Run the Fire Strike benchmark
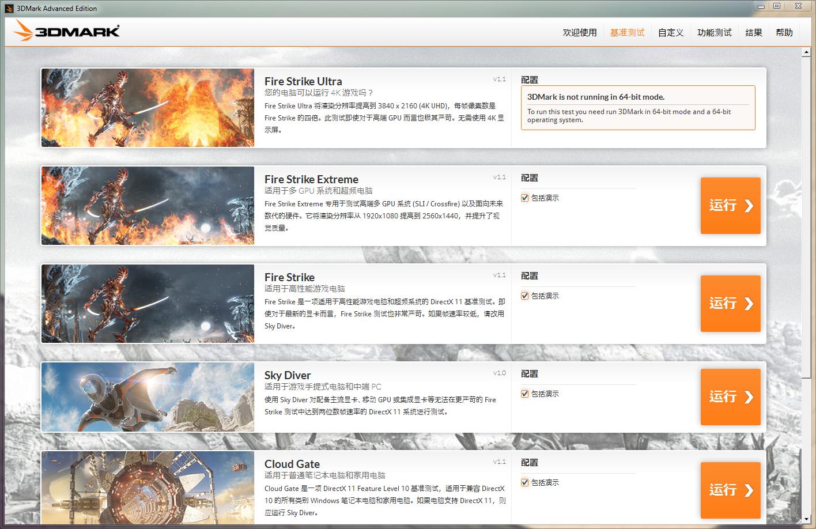Screen dimensions: 816x529 click(730, 304)
